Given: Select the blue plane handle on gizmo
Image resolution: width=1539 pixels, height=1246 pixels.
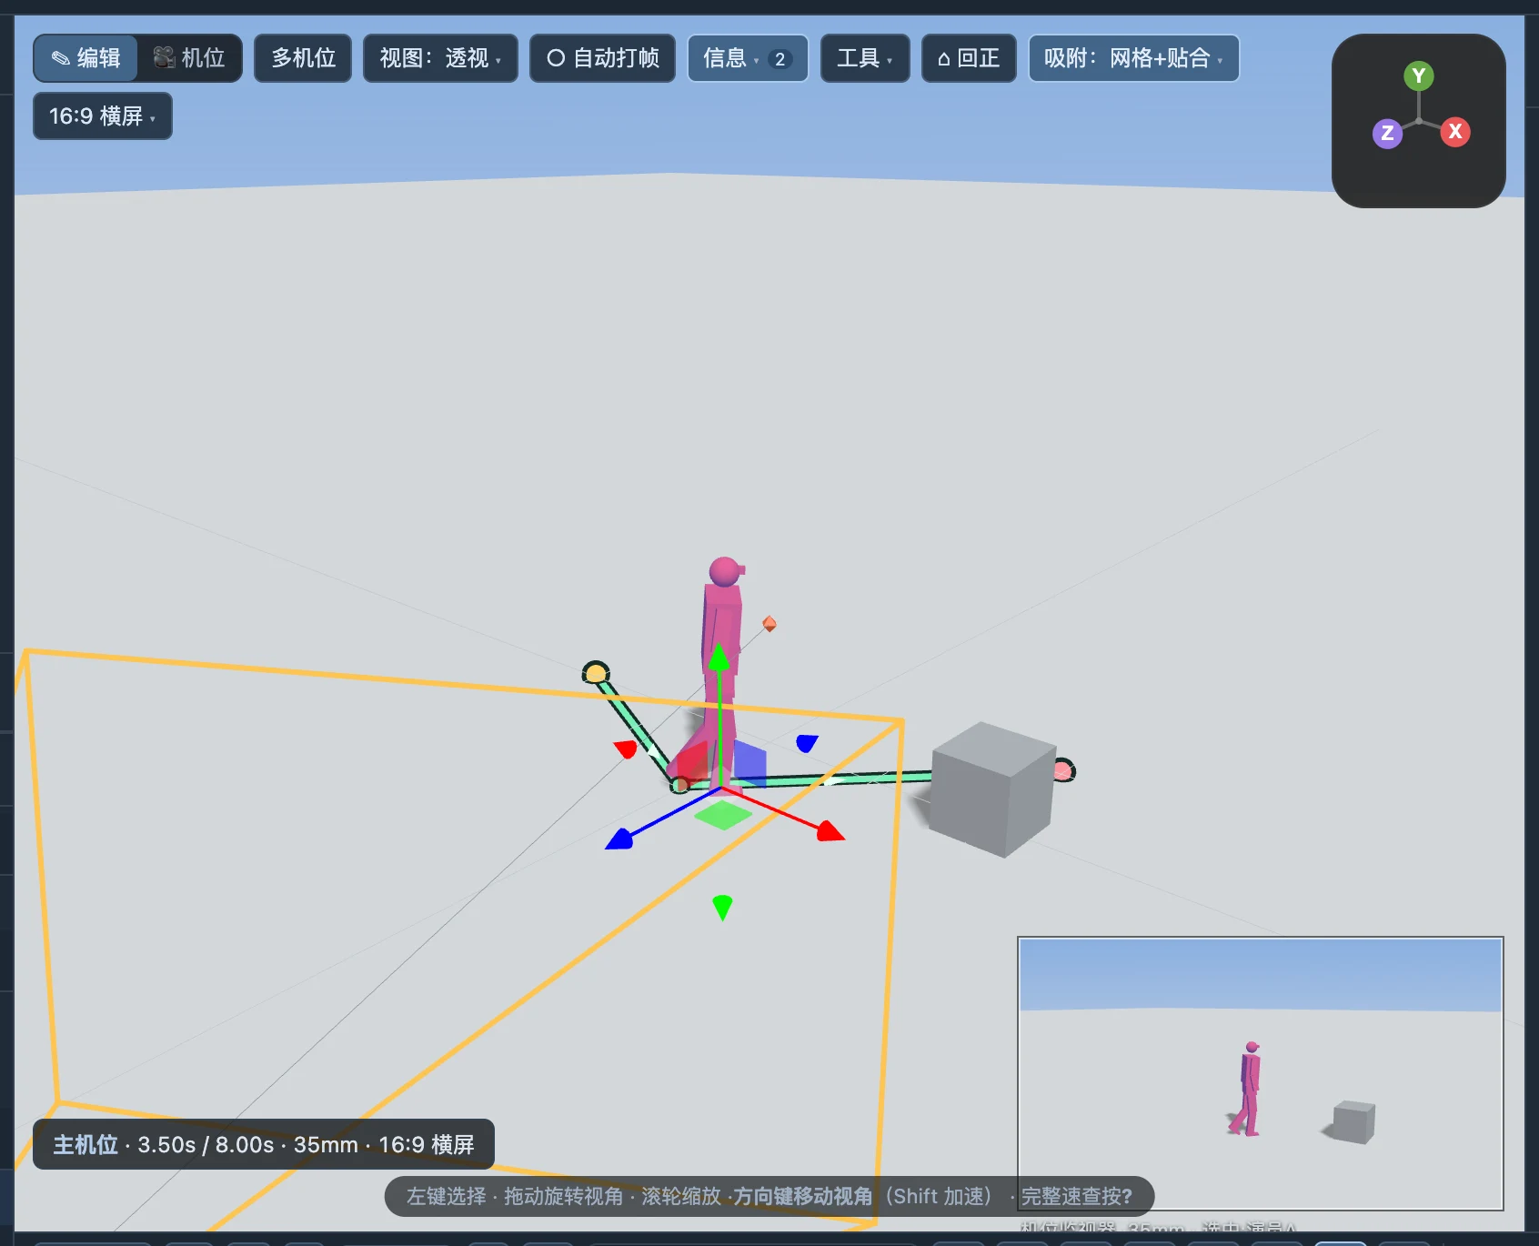Looking at the screenshot, I should click(x=749, y=762).
